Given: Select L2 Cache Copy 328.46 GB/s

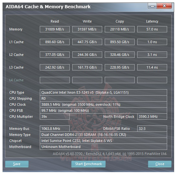Looking at the screenshot, I should pyautogui.click(x=120, y=55).
